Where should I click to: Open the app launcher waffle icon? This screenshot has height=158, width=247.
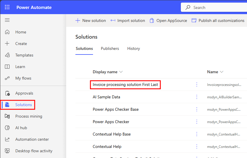[7, 7]
